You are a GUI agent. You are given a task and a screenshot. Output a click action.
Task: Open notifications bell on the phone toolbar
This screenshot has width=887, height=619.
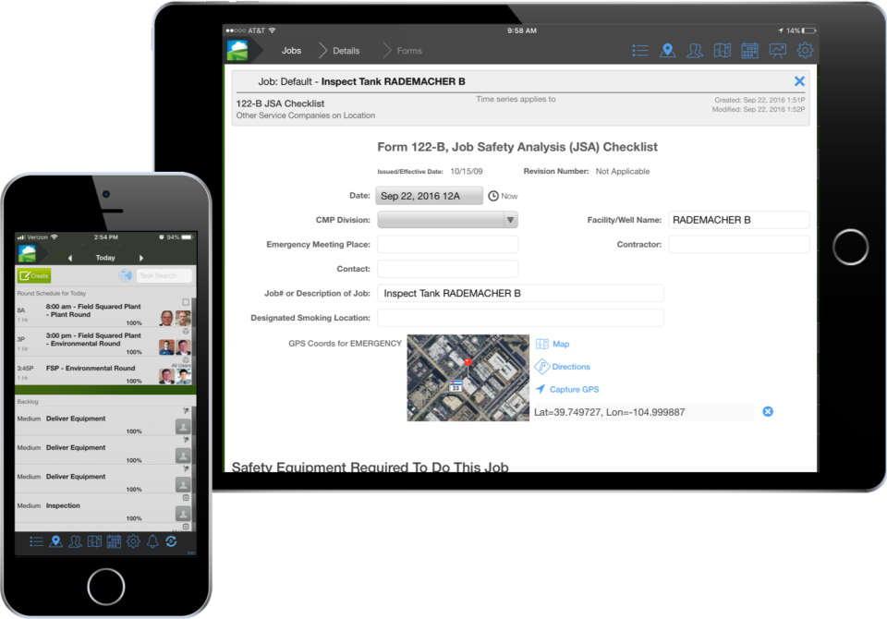pos(152,542)
